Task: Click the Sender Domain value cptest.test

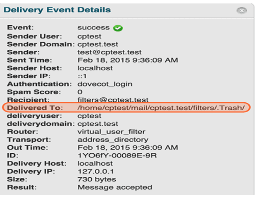Action: [98, 44]
